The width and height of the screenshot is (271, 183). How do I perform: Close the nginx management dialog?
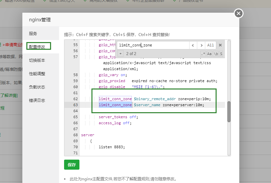pos(239,13)
